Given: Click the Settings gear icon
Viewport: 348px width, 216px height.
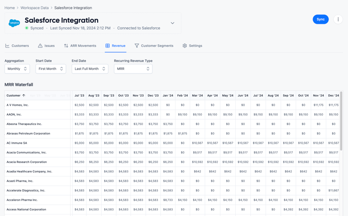Looking at the screenshot, I should pos(185,46).
